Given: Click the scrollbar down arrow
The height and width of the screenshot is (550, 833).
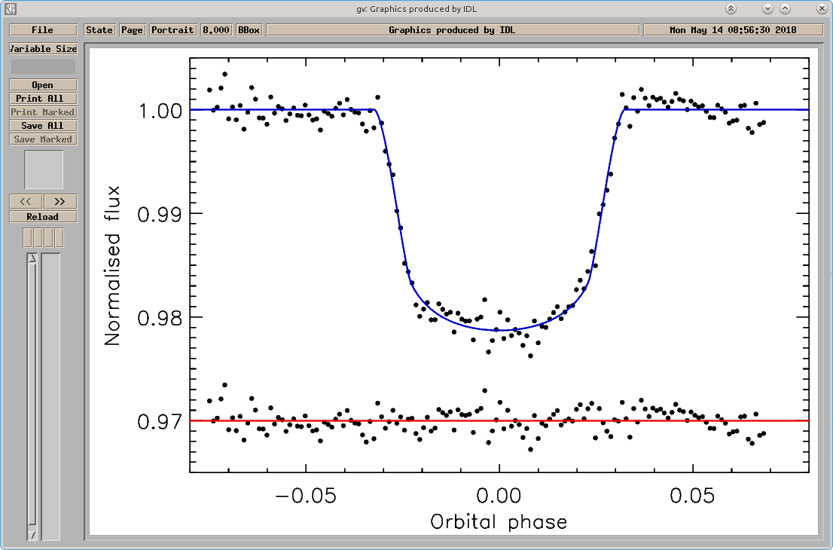Looking at the screenshot, I should pos(32,535).
